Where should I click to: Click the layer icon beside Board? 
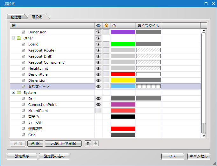pyautogui.click(x=24, y=44)
